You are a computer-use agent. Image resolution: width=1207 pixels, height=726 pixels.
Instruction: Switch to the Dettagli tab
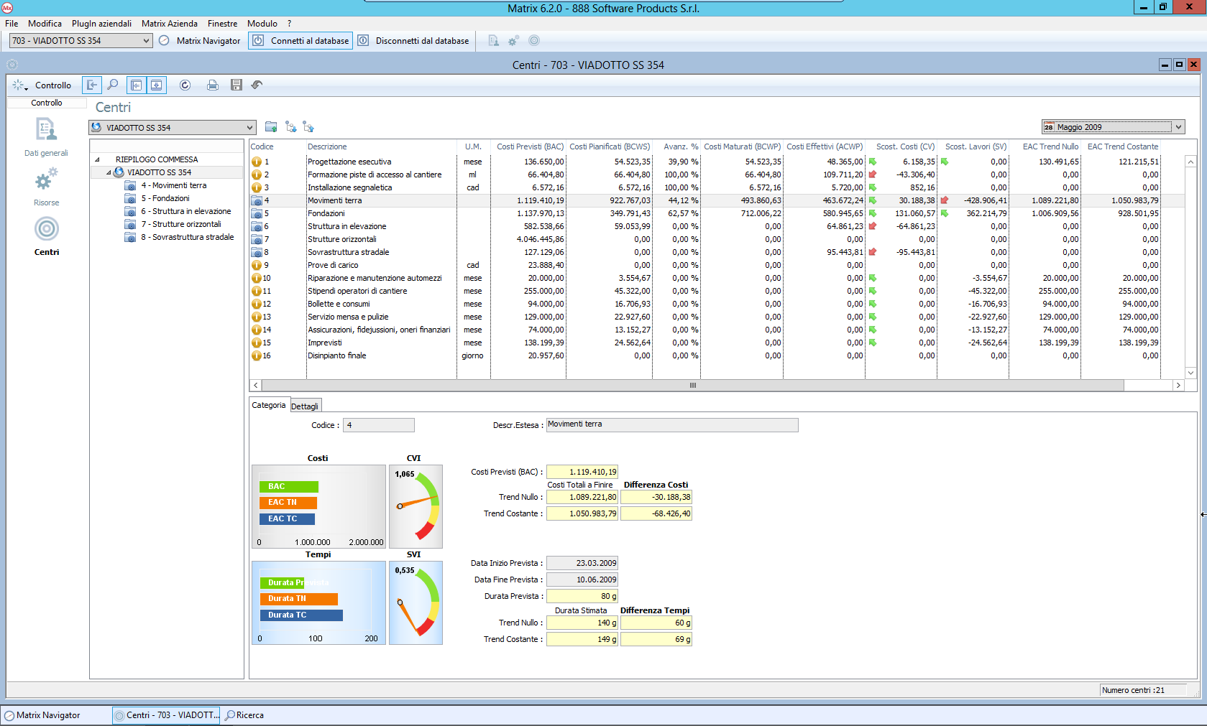point(305,406)
